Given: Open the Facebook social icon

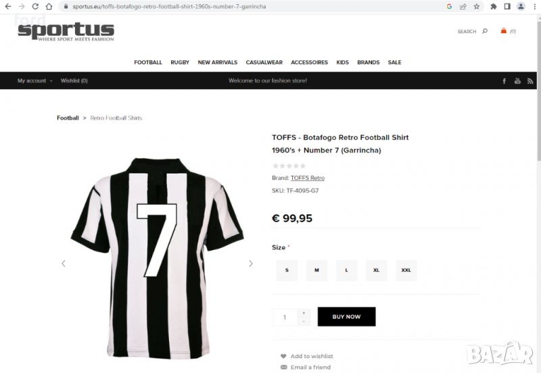Looking at the screenshot, I should [x=504, y=81].
